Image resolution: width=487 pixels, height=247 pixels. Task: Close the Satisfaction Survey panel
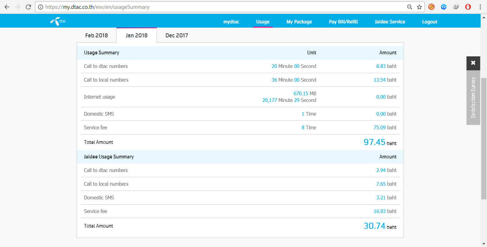click(x=473, y=63)
